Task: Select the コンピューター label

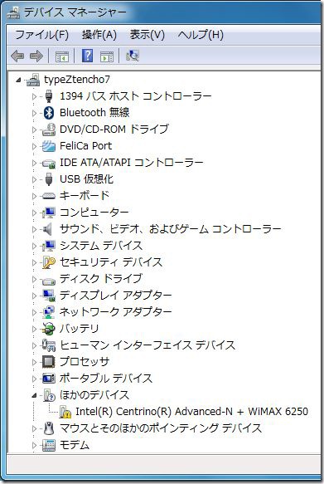Action: click(94, 213)
